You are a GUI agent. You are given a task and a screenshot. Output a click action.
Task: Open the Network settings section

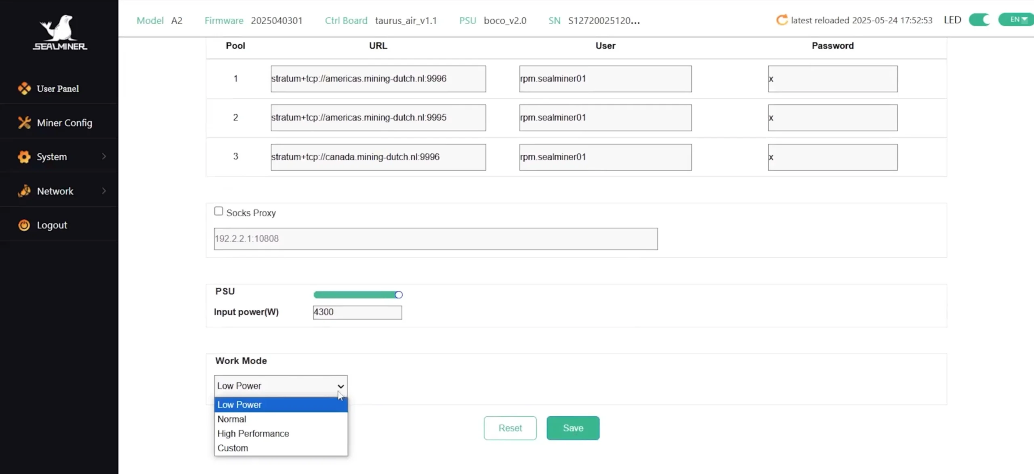click(x=55, y=191)
